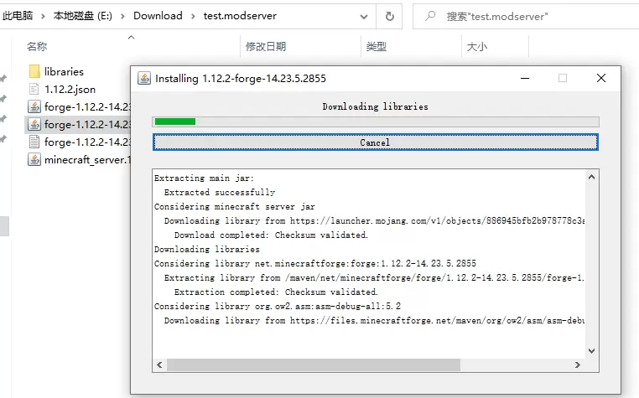Viewport: 639px width, 398px height.
Task: Open the address bar history dropdown
Action: point(364,17)
